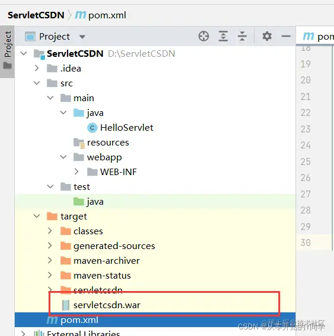This screenshot has width=334, height=336.
Task: Expand the WEB-INF folder
Action: pos(76,172)
